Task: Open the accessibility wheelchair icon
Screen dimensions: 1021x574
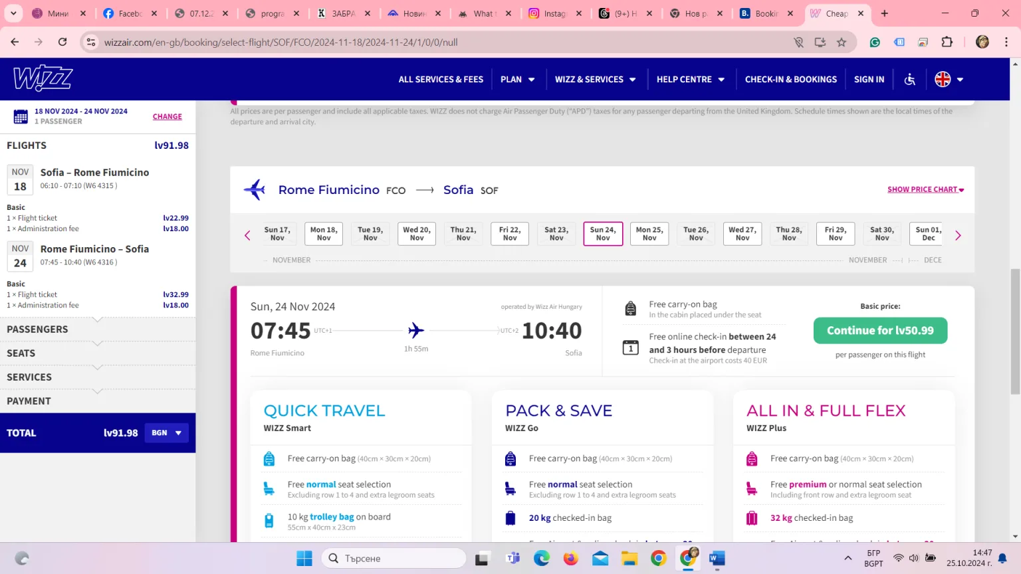Action: pos(910,80)
